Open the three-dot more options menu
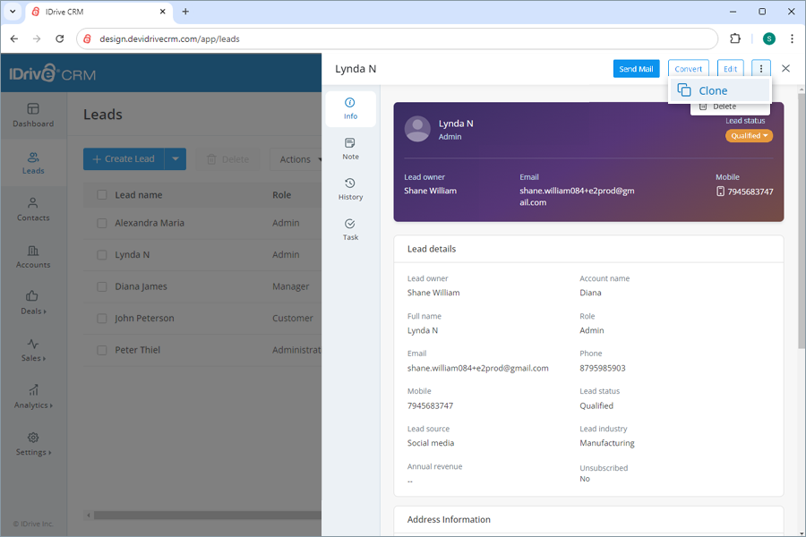Image resolution: width=806 pixels, height=537 pixels. click(x=760, y=68)
